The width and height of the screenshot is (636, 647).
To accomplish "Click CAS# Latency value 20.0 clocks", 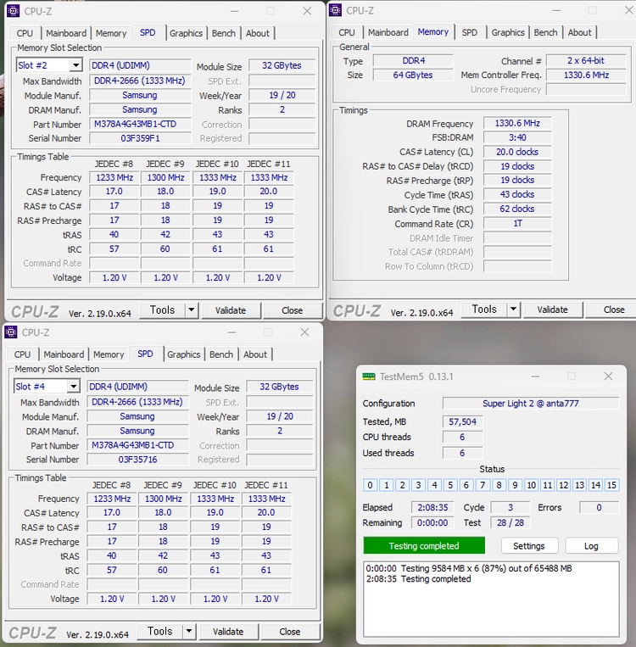I will click(x=517, y=152).
